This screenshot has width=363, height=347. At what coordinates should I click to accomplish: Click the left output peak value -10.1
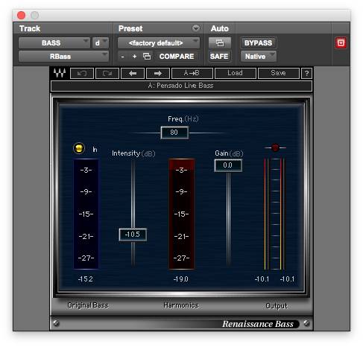point(262,279)
